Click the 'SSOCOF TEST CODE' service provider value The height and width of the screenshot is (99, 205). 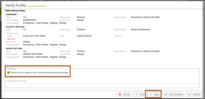[33, 54]
